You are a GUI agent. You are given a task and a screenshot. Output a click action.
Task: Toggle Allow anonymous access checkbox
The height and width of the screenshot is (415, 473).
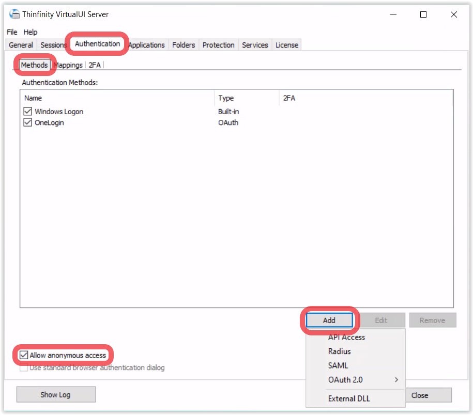24,355
